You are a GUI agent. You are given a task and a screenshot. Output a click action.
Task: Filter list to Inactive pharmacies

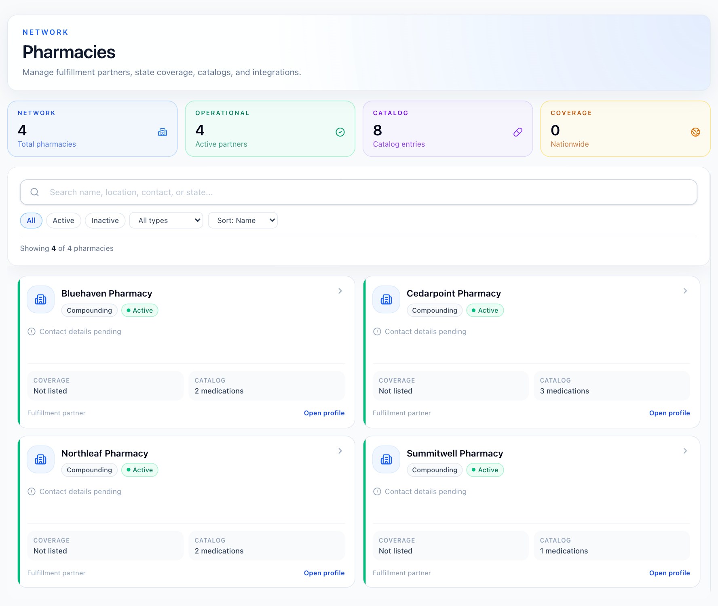click(x=105, y=221)
